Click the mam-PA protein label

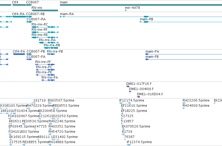pyautogui.click(x=152, y=52)
